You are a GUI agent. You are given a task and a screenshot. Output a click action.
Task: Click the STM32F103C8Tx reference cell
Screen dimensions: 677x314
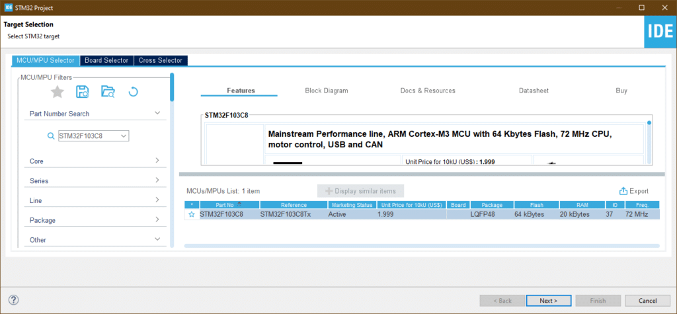click(x=294, y=214)
